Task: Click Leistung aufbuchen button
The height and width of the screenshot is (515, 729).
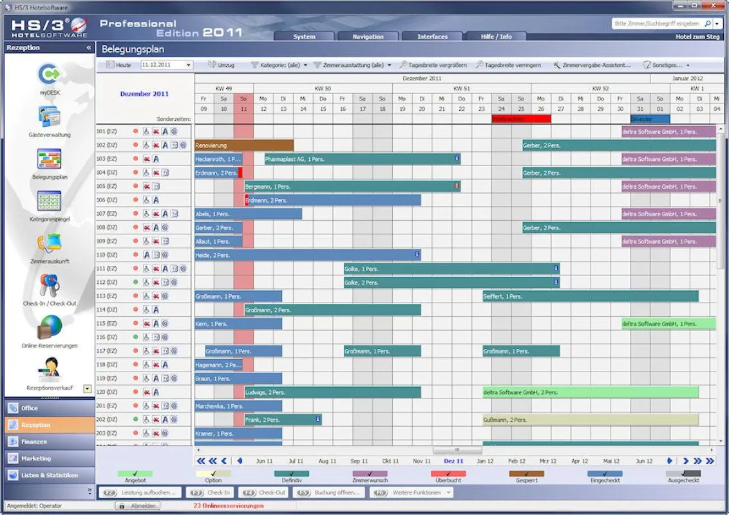Action: [x=140, y=492]
